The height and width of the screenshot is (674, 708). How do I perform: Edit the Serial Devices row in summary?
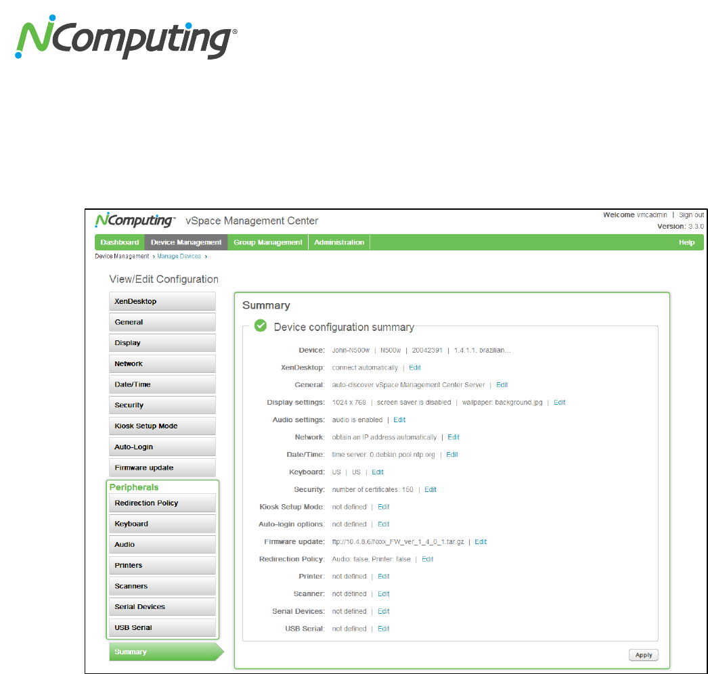tap(383, 611)
